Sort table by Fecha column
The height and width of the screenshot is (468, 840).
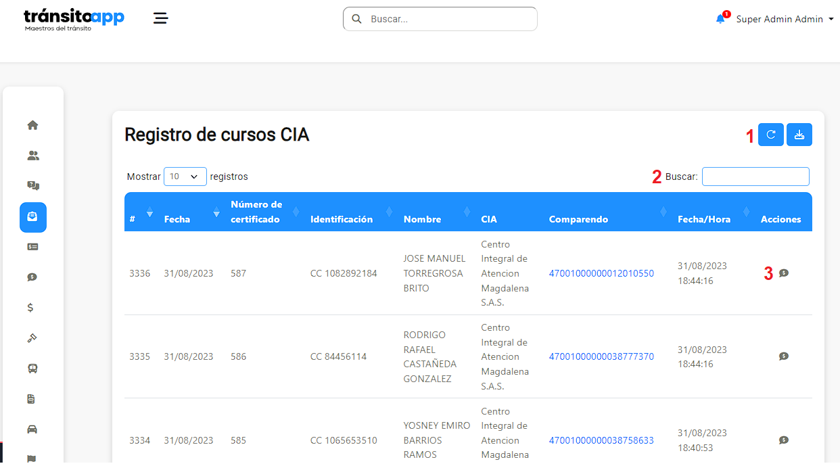(192, 212)
